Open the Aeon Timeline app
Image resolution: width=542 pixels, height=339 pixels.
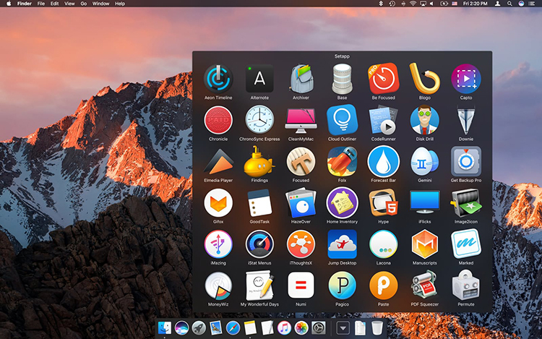[218, 79]
